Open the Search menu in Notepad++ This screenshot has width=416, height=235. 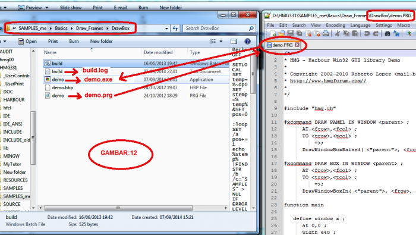coord(299,25)
